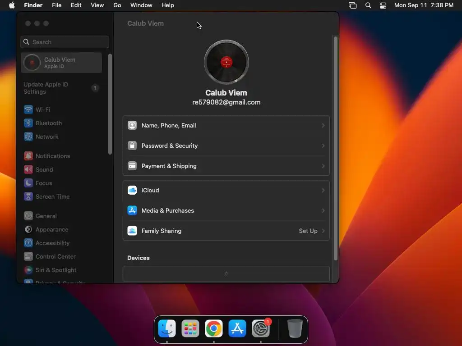
Task: Click the re579082@gmail.com email text
Action: pyautogui.click(x=226, y=102)
